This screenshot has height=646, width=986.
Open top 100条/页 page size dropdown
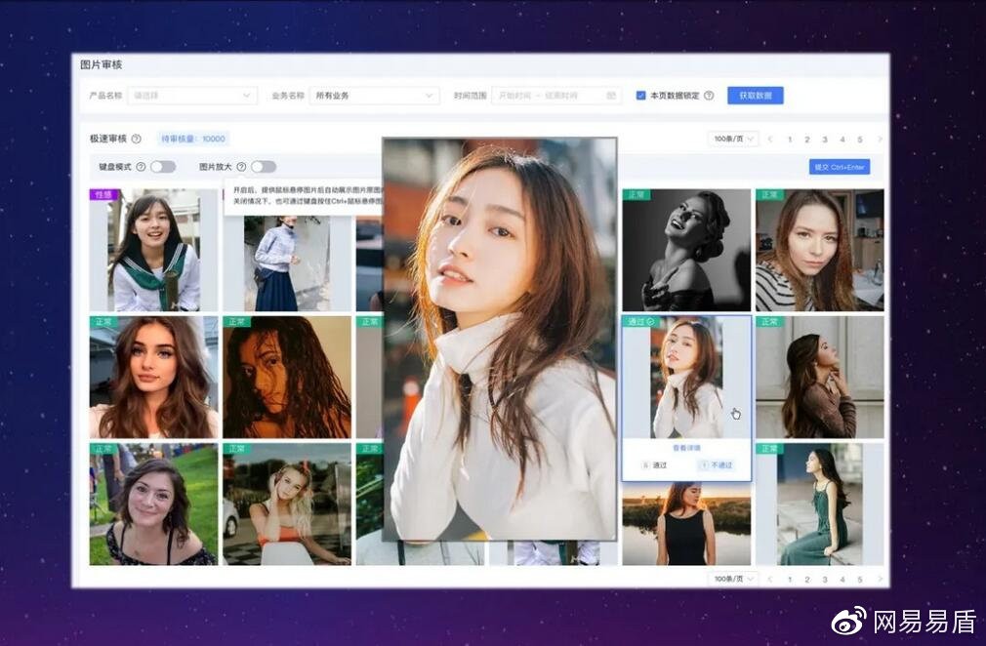point(733,140)
